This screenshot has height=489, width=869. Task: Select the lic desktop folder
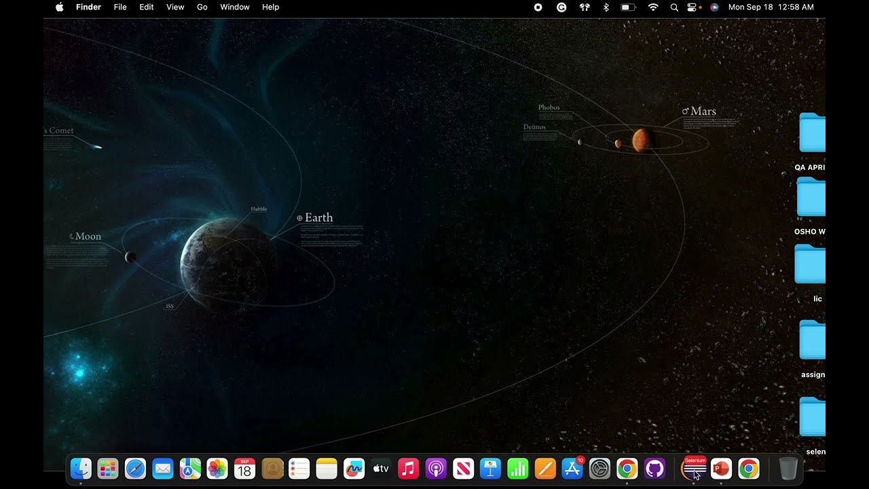pos(811,264)
